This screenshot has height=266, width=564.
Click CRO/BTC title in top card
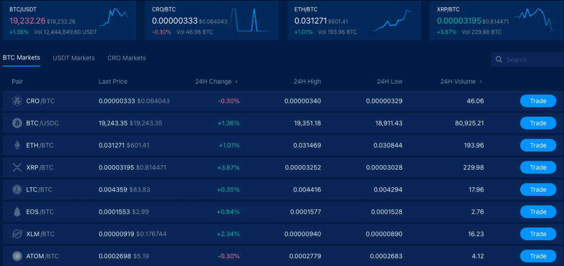tap(164, 10)
